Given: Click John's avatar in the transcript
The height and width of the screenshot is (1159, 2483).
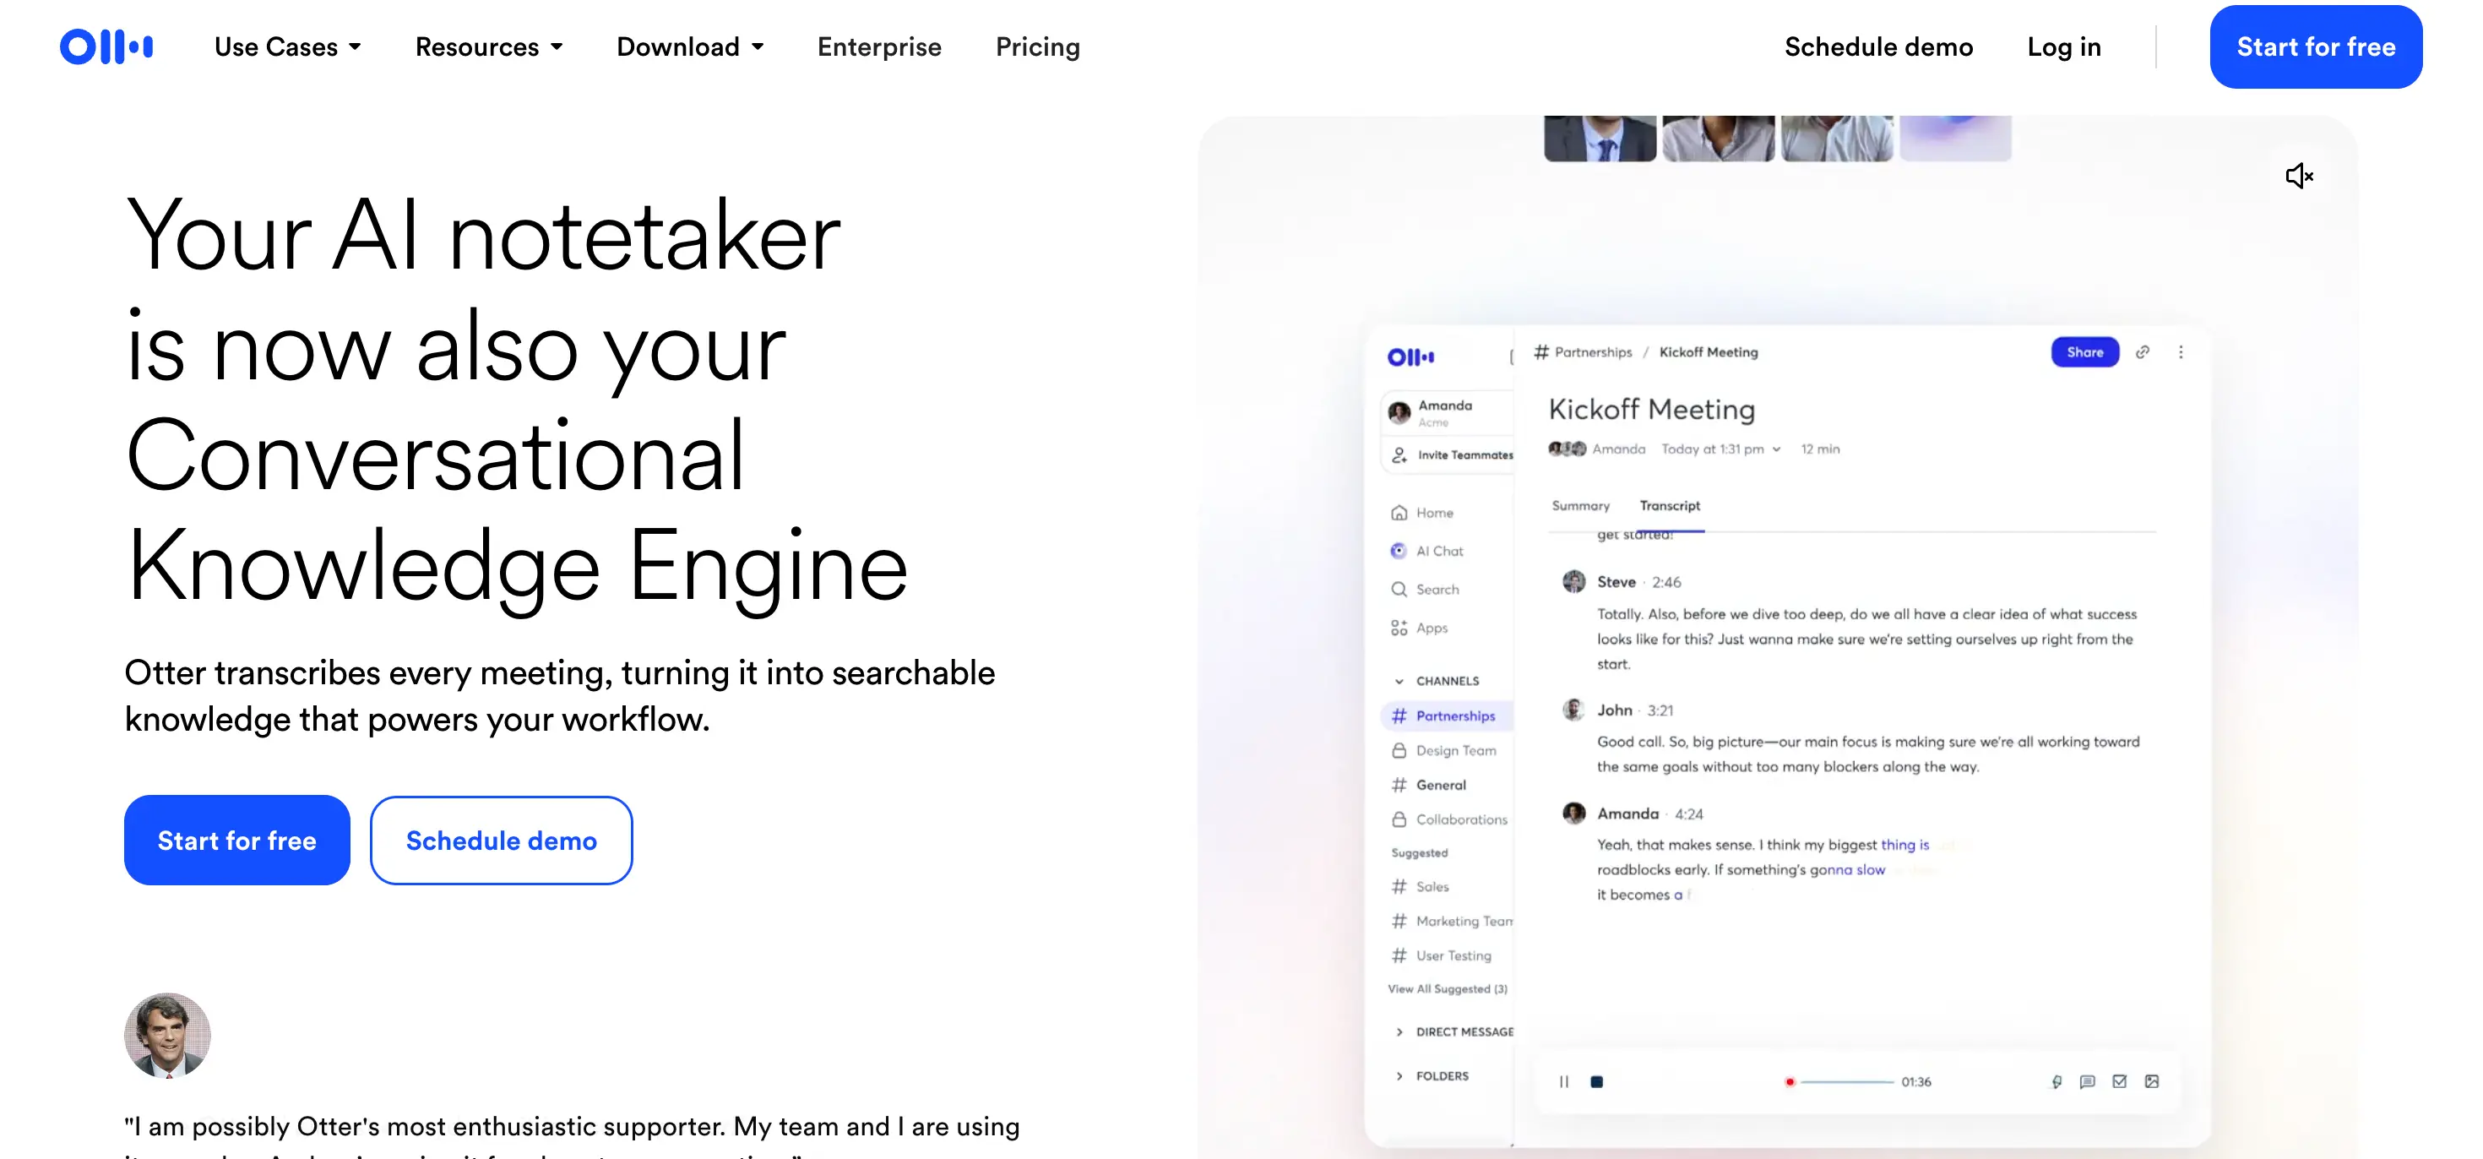Looking at the screenshot, I should click(x=1574, y=710).
